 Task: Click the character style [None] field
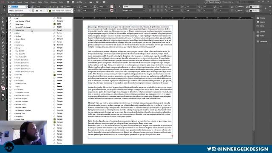point(133,7)
